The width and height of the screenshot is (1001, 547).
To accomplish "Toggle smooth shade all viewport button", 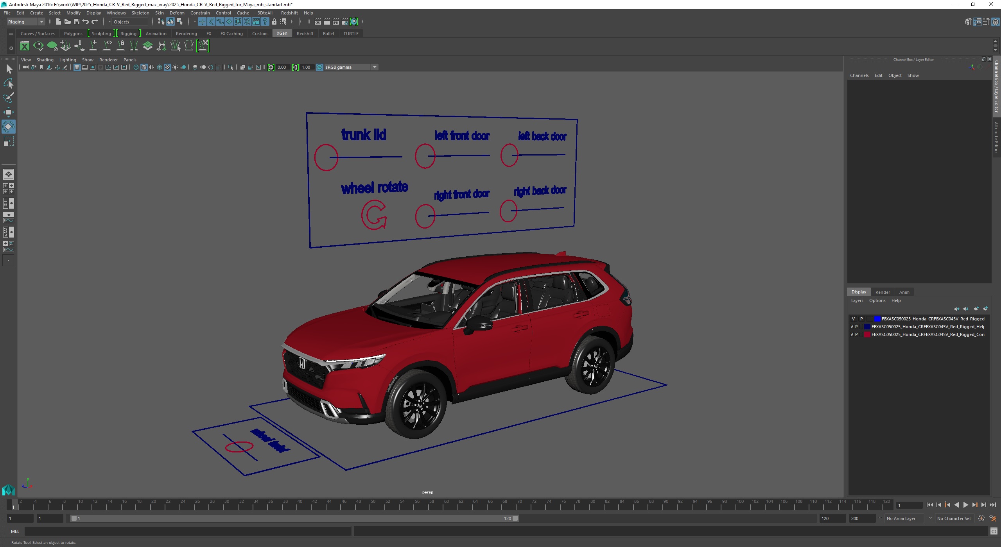I will click(x=144, y=67).
